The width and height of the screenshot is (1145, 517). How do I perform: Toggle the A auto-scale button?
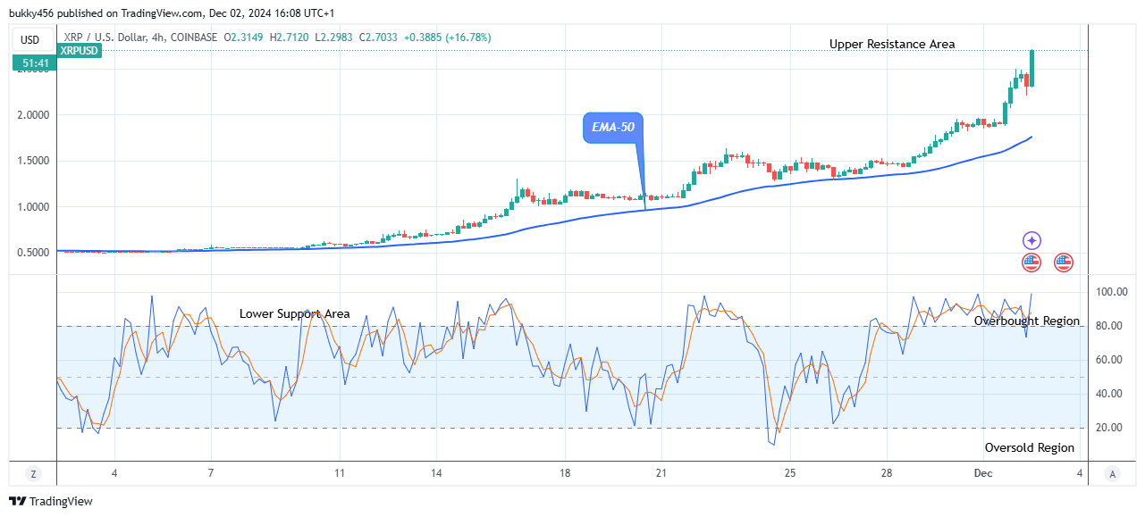(x=1111, y=474)
